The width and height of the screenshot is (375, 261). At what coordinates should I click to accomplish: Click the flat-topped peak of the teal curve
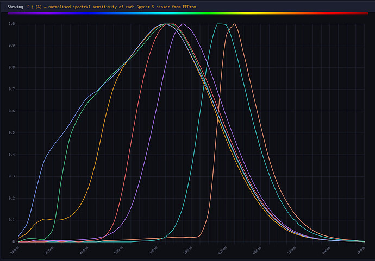point(221,24)
